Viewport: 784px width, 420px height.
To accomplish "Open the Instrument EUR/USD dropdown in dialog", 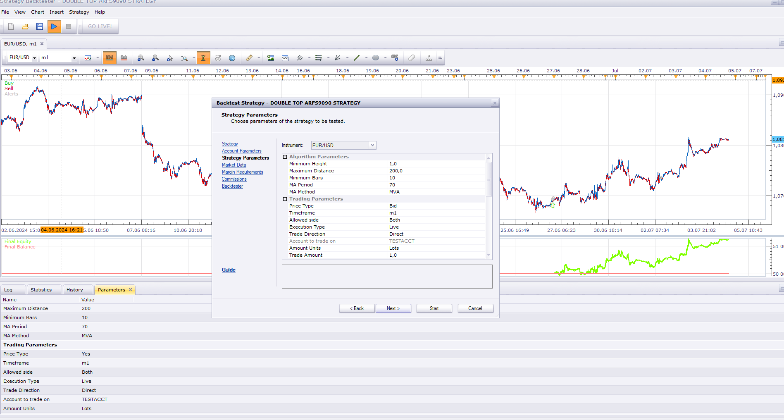I will pyautogui.click(x=343, y=145).
